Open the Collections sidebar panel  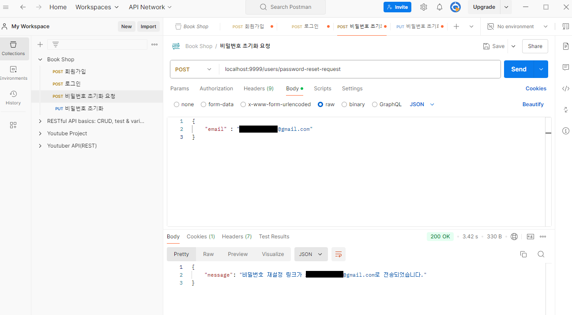(13, 48)
